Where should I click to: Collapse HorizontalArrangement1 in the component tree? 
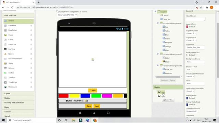pos(158,23)
